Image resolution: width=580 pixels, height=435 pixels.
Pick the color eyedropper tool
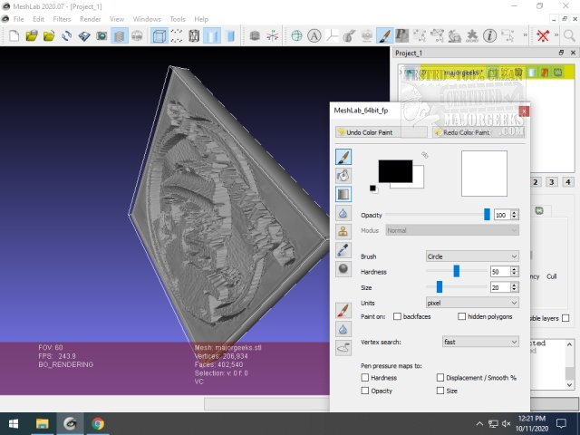point(343,249)
